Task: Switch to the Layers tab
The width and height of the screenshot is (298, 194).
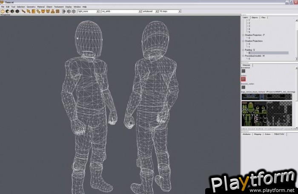Action: point(245,17)
